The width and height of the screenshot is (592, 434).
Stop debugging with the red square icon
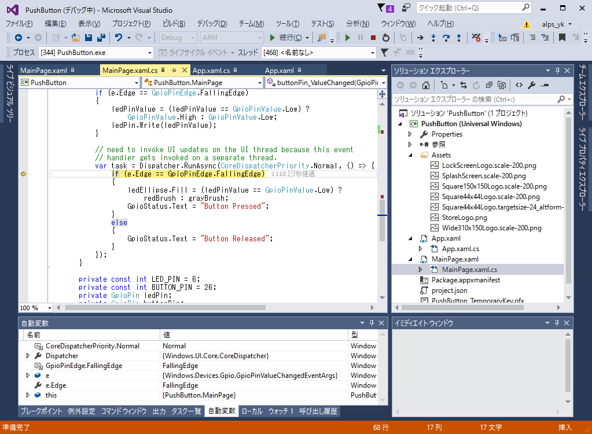[373, 38]
